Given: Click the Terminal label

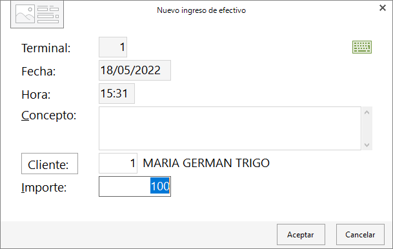Looking at the screenshot, I should click(x=46, y=48).
